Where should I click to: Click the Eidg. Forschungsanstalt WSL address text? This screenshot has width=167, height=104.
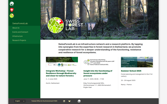pos(97,85)
